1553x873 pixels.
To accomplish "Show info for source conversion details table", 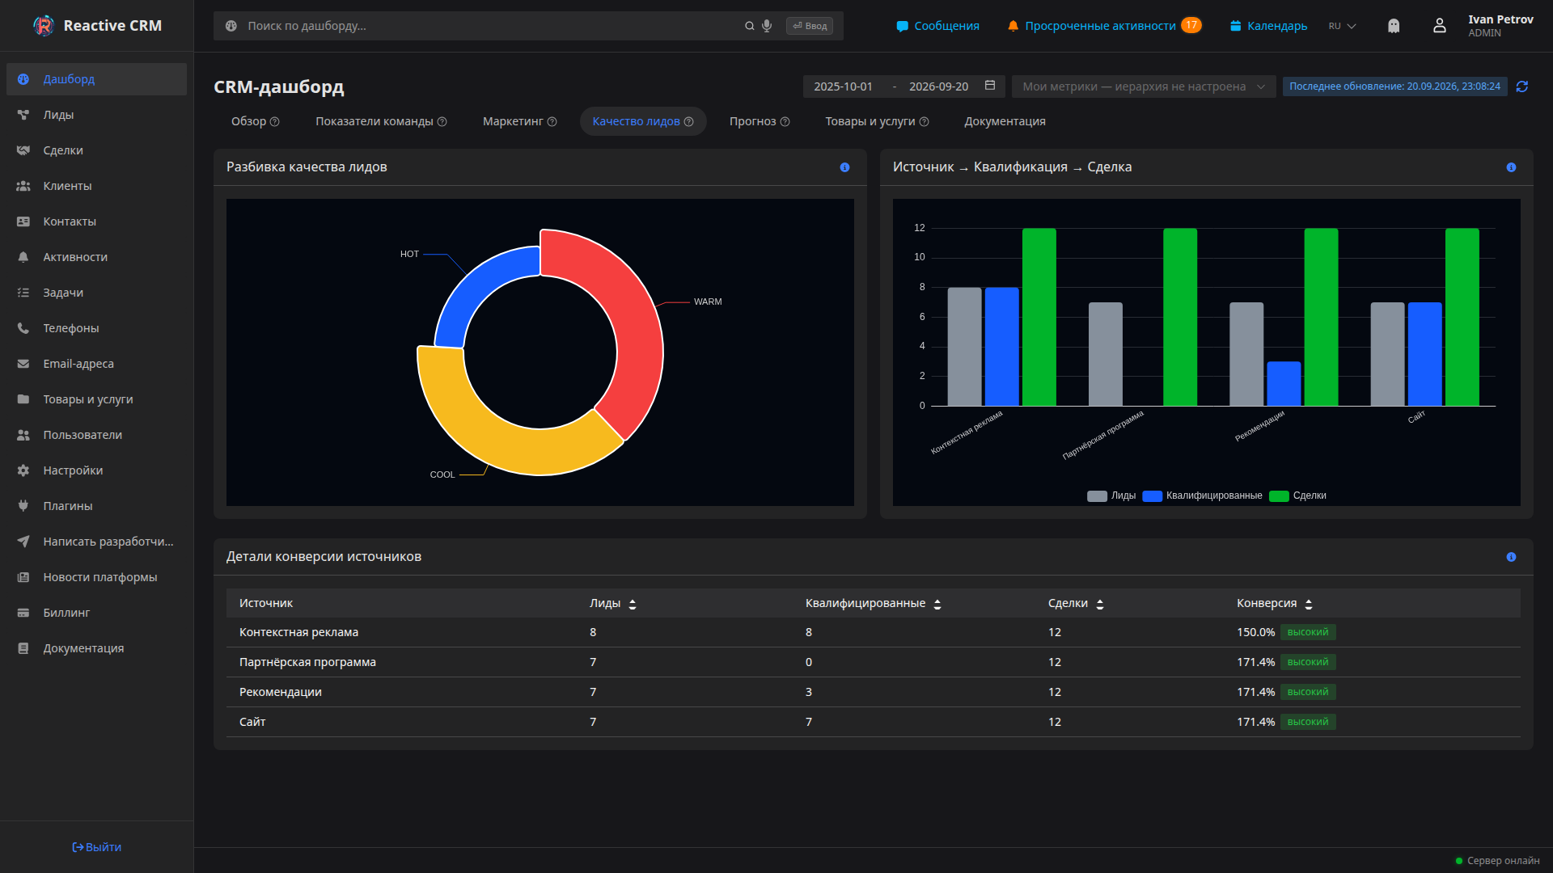I will pos(1511,557).
